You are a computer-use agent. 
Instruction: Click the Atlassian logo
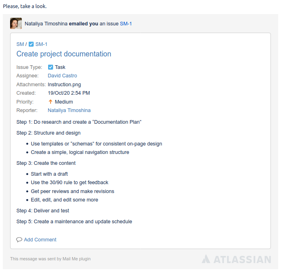click(x=236, y=259)
